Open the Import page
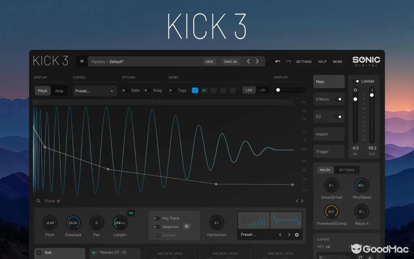Screen dimensions: 414x259 (x=329, y=134)
